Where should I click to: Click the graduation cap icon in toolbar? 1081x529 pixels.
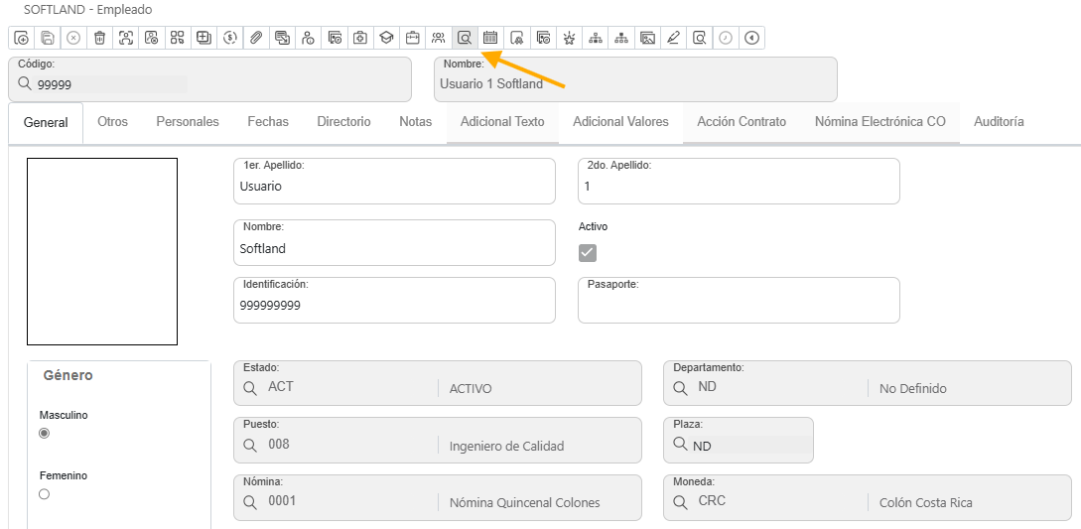(x=386, y=38)
